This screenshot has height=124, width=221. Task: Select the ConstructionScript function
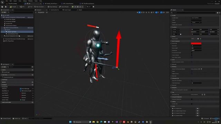[8, 77]
